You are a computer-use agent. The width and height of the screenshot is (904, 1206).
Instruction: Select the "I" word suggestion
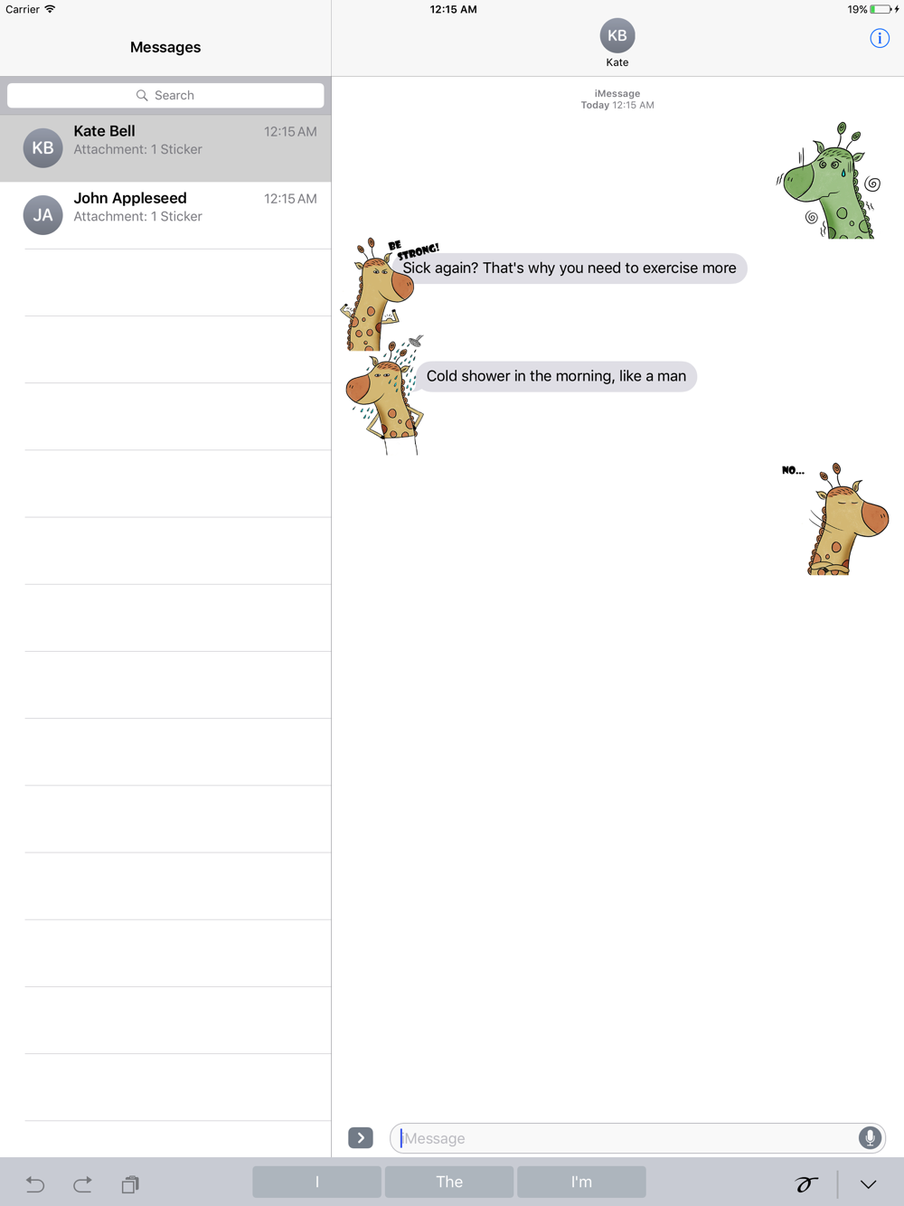click(316, 1182)
